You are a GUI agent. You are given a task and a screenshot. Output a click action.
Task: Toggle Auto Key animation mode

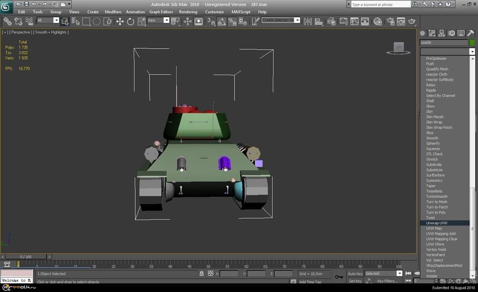click(355, 274)
